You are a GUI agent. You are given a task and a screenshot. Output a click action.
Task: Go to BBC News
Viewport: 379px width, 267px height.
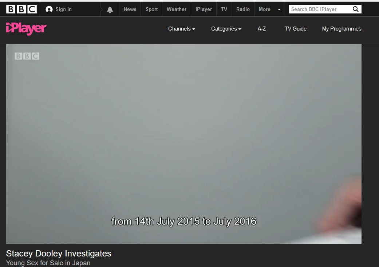pyautogui.click(x=130, y=9)
